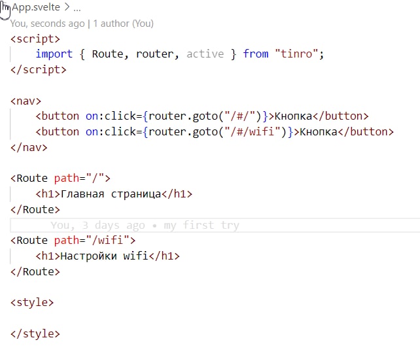The height and width of the screenshot is (357, 420).
Task: Click the blame annotation 'my first try'
Action: coord(201,226)
